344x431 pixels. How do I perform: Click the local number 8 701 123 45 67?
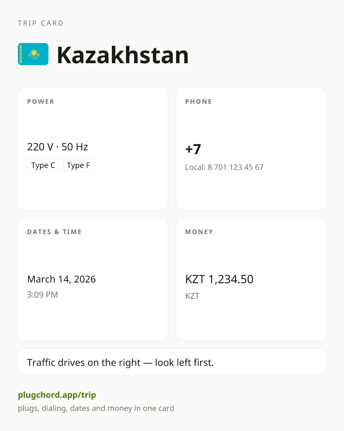click(236, 167)
